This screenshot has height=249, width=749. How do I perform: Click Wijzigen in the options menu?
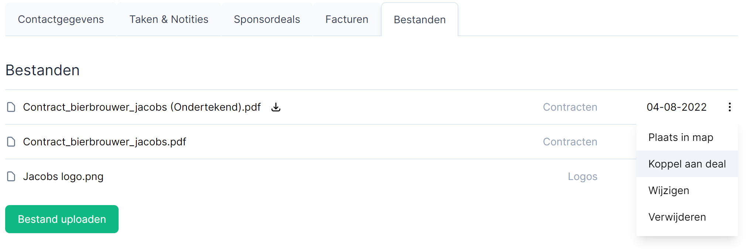pos(668,190)
